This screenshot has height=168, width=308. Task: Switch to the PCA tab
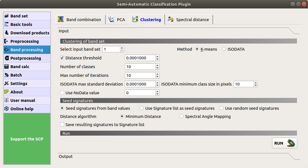[117, 20]
